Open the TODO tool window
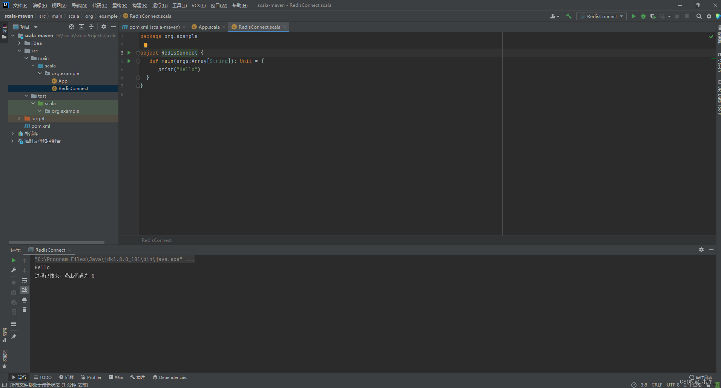This screenshot has height=388, width=721. [43, 377]
